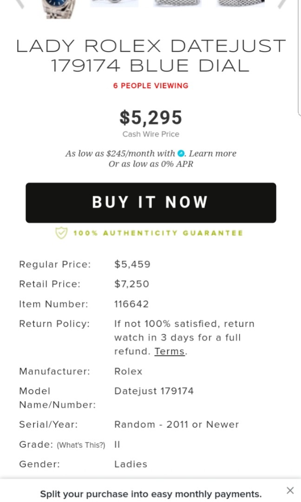Screen dimensions: 301x502
Task: Select the blue dial watch thumbnail
Action: click(58, 8)
